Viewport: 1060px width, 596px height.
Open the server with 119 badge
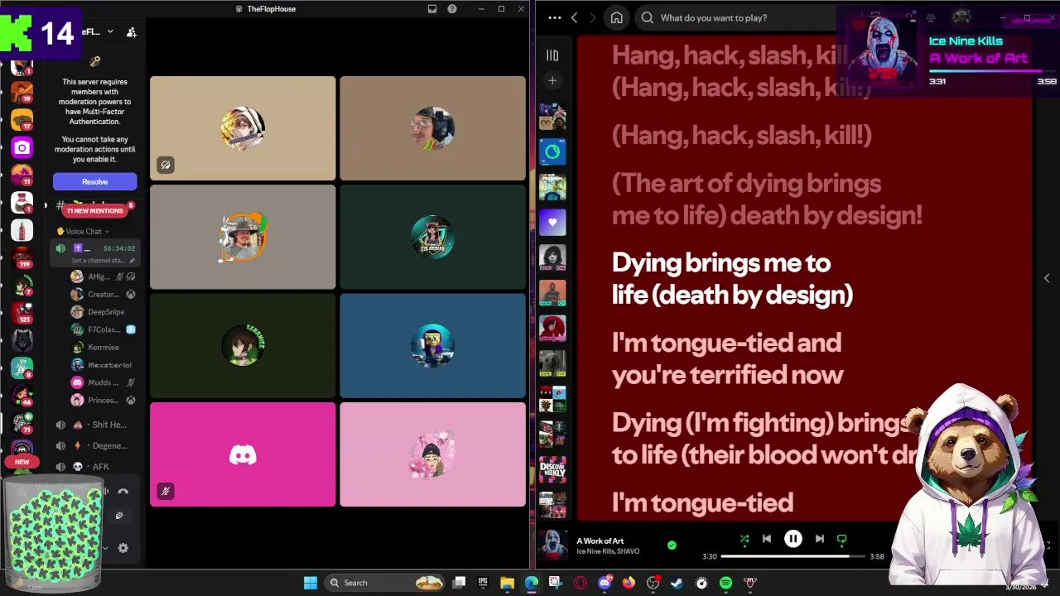pyautogui.click(x=22, y=256)
